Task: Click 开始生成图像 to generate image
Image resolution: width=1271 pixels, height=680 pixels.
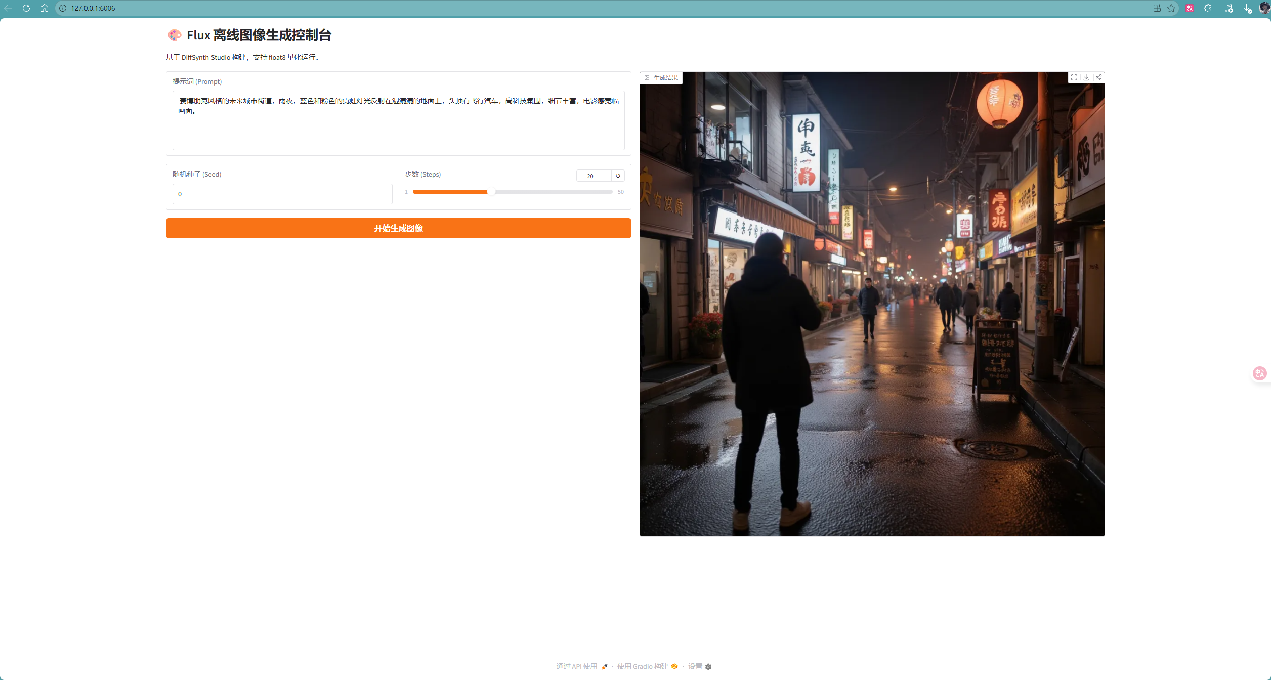Action: (x=398, y=228)
